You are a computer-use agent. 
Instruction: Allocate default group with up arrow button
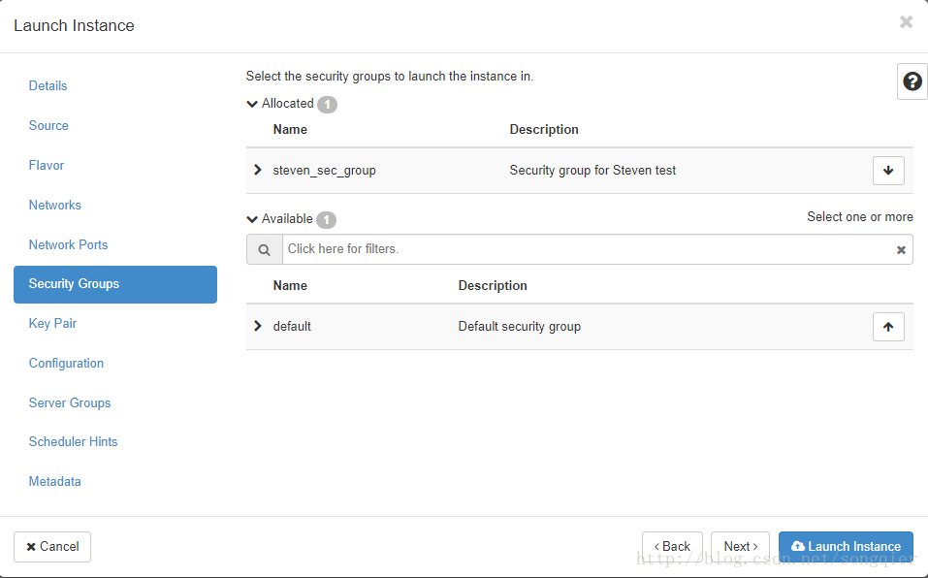point(888,327)
